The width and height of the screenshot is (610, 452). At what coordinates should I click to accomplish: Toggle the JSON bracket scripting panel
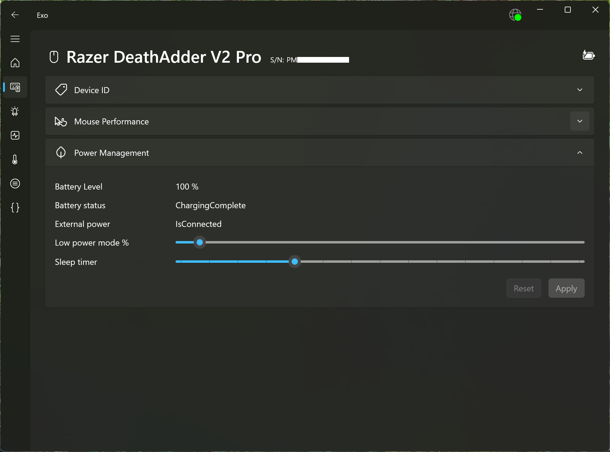click(x=15, y=208)
